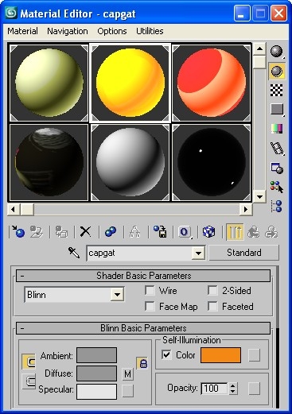
Task: Collapse the Shader Basic Parameters rollout
Action: point(143,276)
